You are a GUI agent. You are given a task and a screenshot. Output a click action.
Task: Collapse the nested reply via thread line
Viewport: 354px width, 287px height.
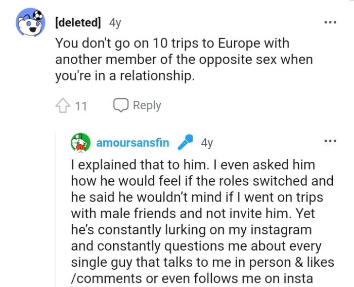tap(56, 213)
